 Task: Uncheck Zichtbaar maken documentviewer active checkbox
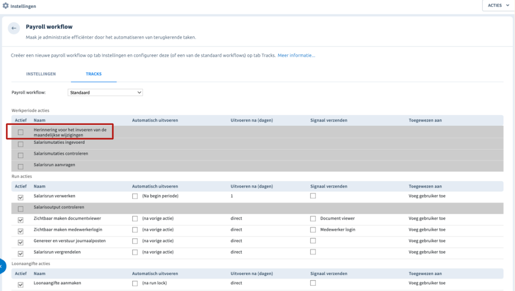pos(21,220)
